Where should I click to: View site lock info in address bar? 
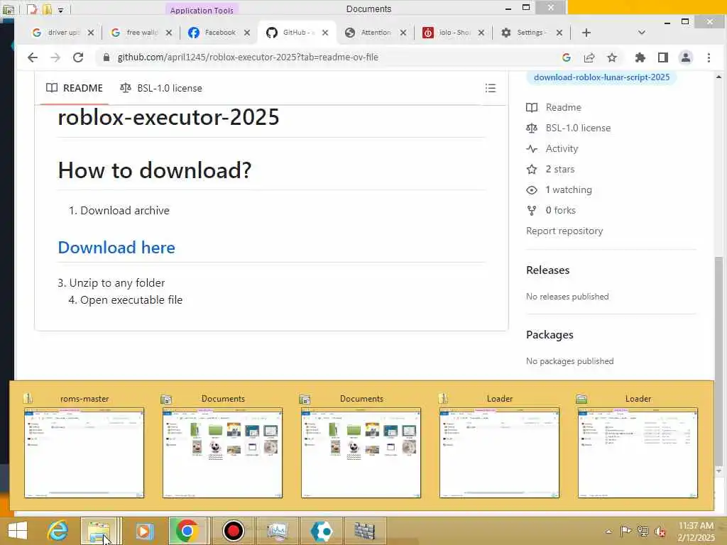coord(106,57)
